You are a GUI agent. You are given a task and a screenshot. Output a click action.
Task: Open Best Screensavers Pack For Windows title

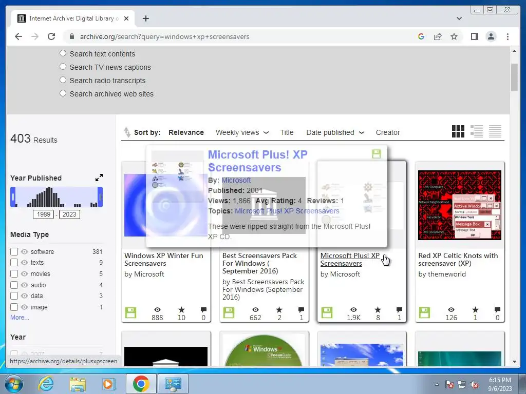click(259, 263)
